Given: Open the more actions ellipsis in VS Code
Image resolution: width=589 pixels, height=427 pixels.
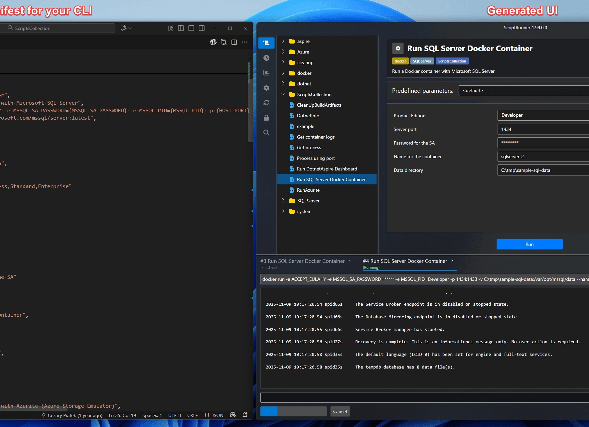Looking at the screenshot, I should tap(244, 42).
